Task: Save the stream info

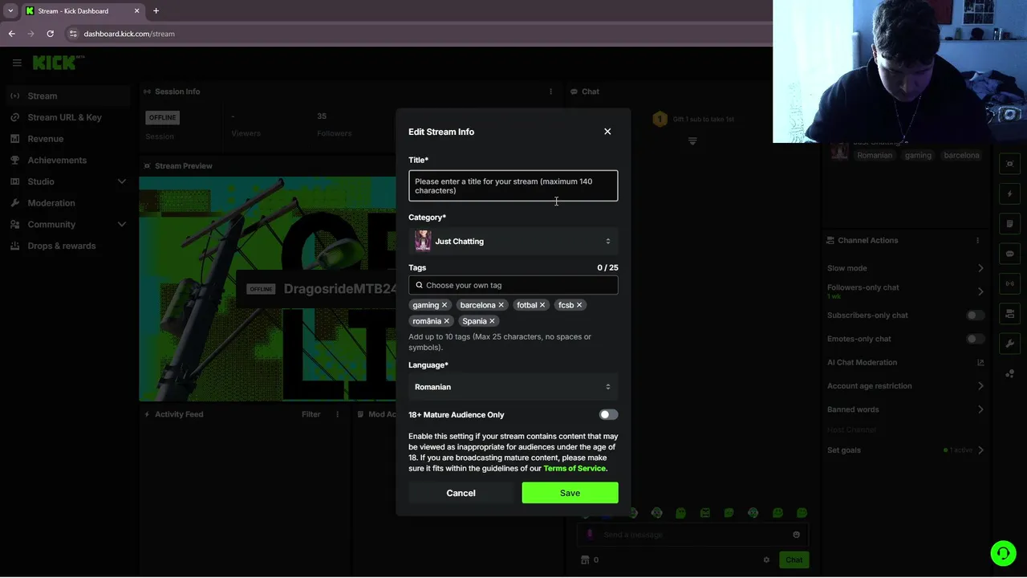Action: click(570, 493)
